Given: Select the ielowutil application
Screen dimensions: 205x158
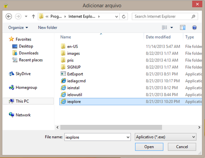Looking at the screenshot, I should coord(75,95).
